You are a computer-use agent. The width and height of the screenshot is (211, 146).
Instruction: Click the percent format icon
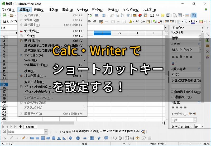(x=137, y=22)
